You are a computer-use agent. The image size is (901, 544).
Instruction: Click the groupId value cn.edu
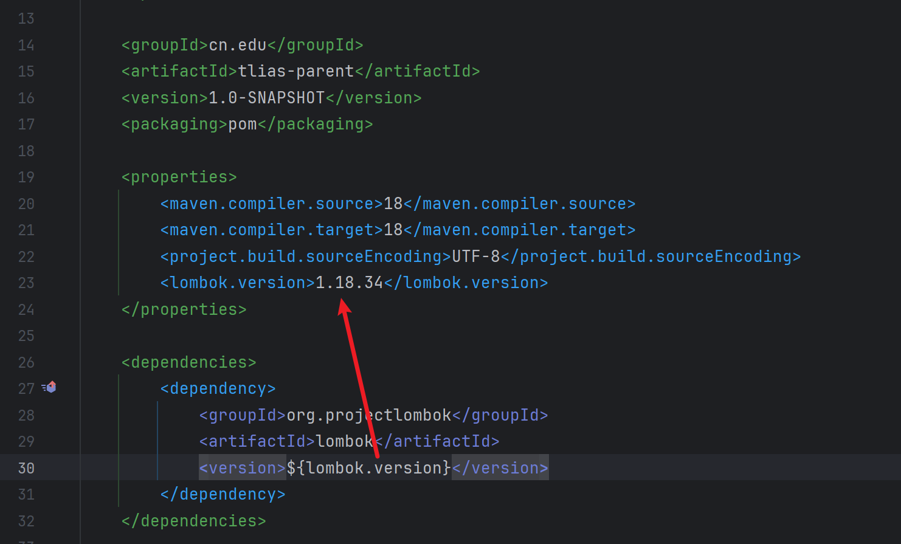[x=238, y=45]
